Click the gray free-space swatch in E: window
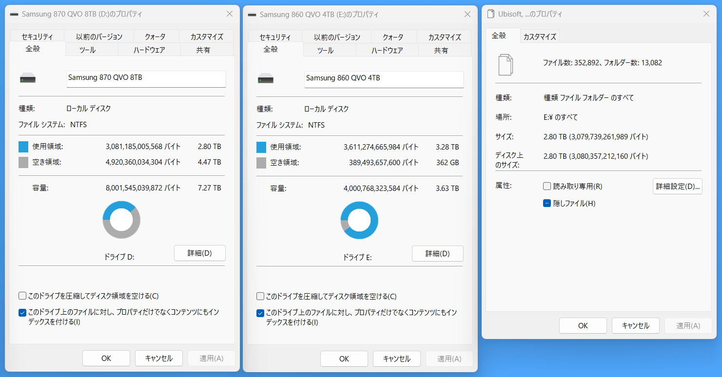The image size is (722, 377). (x=261, y=163)
